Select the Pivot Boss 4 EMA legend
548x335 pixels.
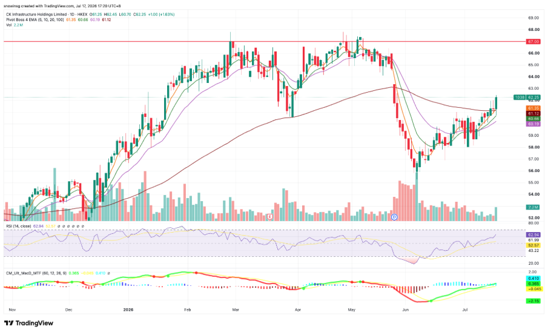coord(35,19)
